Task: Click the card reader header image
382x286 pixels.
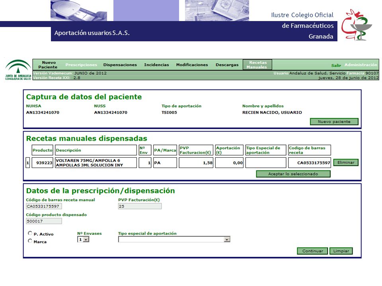Action: (x=79, y=10)
